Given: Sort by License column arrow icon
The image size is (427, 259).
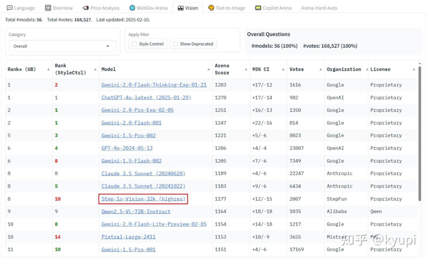Looking at the screenshot, I should [x=414, y=70].
